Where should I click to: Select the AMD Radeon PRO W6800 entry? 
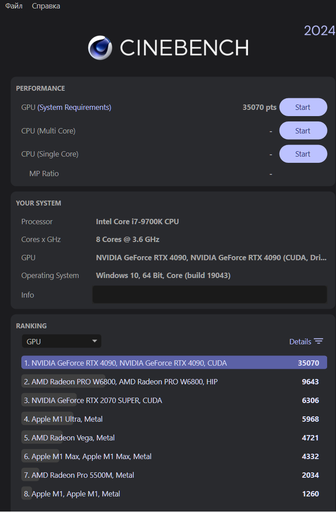click(174, 381)
